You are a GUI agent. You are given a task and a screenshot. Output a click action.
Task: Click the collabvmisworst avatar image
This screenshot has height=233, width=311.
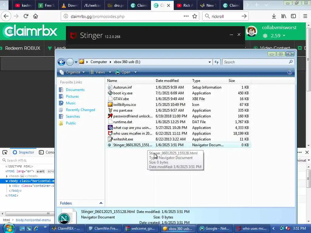[x=251, y=31]
